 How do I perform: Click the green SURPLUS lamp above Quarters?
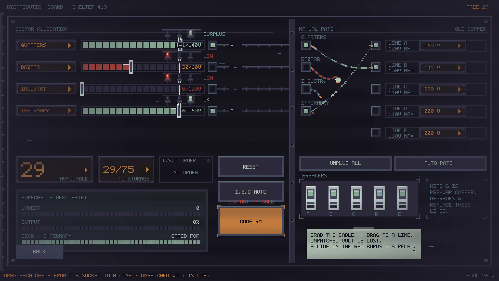point(191,33)
